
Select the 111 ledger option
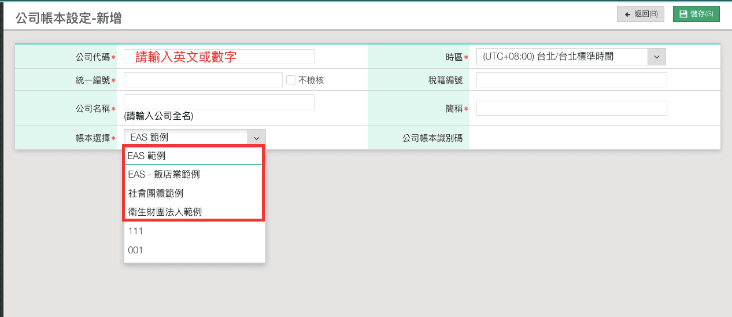pyautogui.click(x=194, y=231)
